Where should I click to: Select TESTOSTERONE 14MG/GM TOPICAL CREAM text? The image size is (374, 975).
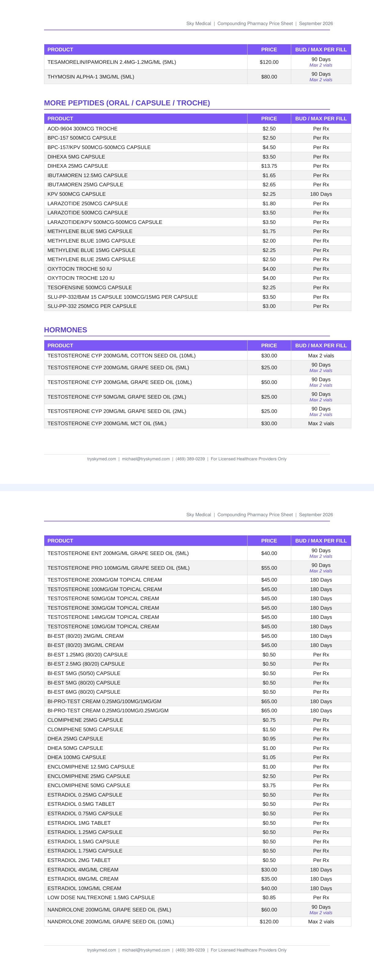[103, 617]
